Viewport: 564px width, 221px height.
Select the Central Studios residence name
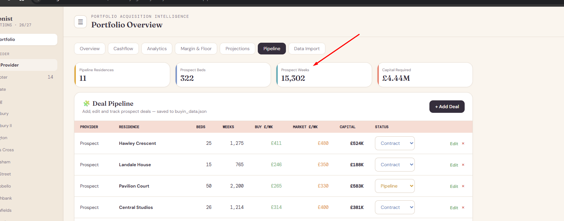click(136, 207)
